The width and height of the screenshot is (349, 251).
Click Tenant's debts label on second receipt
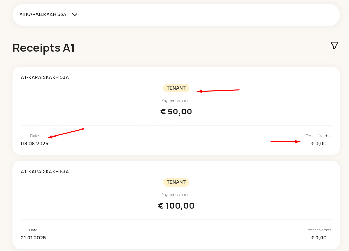(319, 230)
